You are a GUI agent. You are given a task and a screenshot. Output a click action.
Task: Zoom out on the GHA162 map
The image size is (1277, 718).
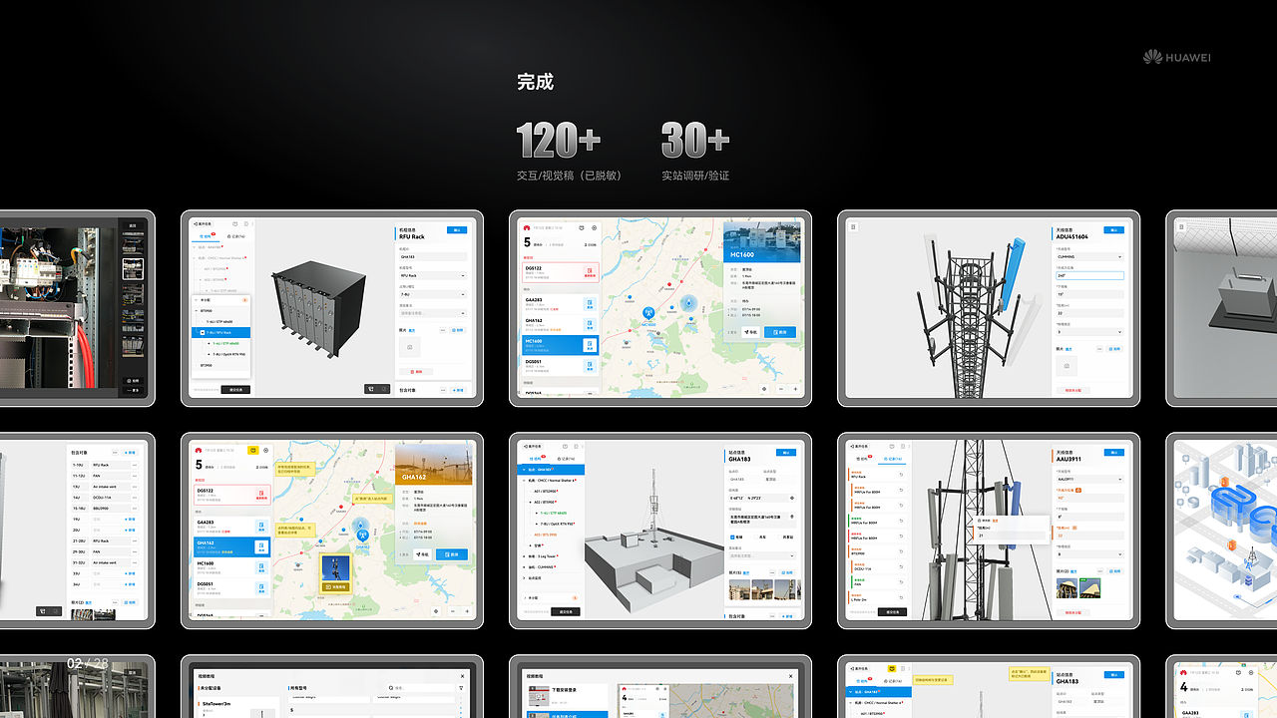pos(453,611)
